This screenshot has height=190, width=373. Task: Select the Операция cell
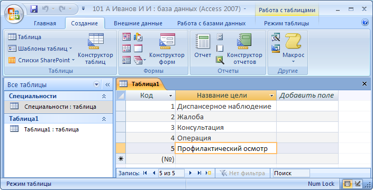[226, 138]
